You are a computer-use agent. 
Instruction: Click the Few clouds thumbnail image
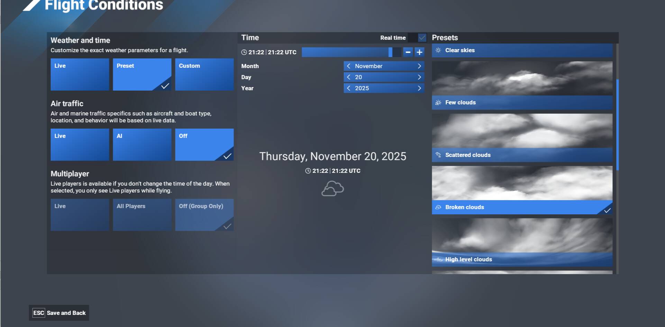(x=522, y=78)
